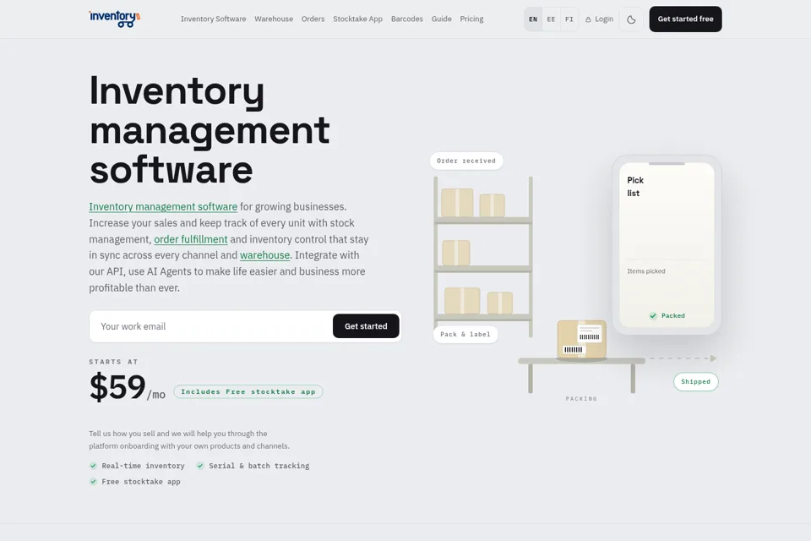811x541 pixels.
Task: Open the Stocktake App navigation item
Action: pos(358,19)
